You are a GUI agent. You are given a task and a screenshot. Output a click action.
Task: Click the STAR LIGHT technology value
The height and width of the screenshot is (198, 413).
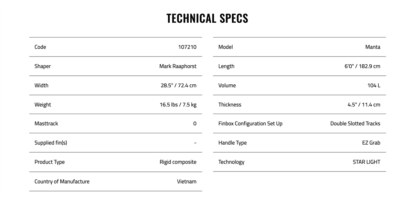pos(367,162)
